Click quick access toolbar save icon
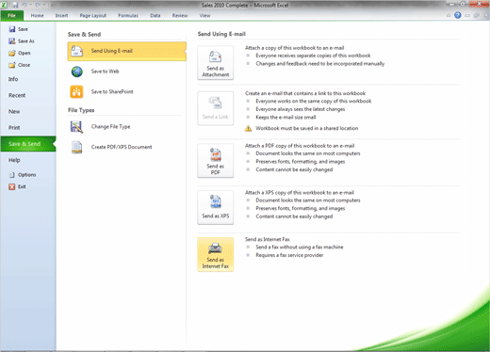Viewport: 490px width, 352px height. (x=15, y=5)
